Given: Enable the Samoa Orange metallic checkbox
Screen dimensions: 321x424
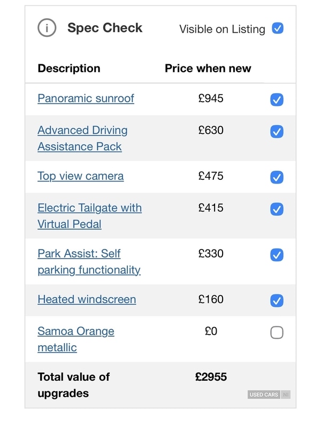Looking at the screenshot, I should click(277, 332).
